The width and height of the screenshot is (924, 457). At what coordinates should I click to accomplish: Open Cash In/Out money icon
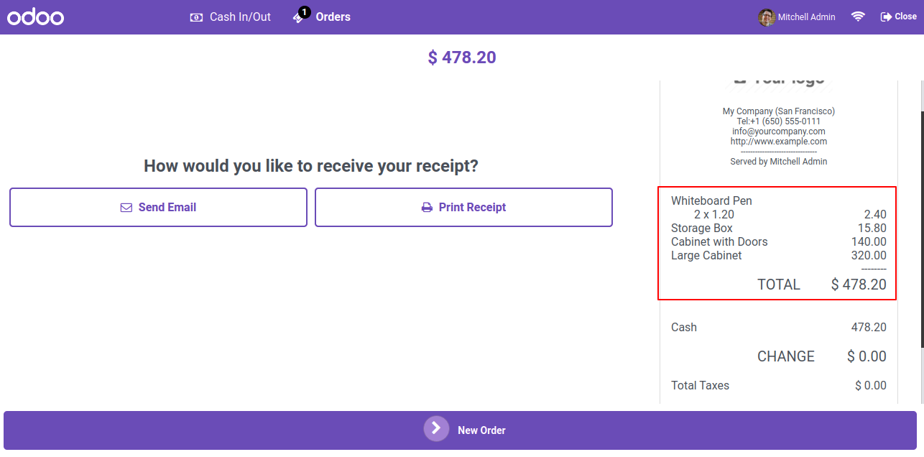[196, 17]
